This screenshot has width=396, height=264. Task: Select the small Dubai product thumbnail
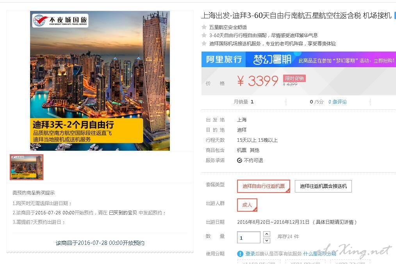[x=27, y=167]
